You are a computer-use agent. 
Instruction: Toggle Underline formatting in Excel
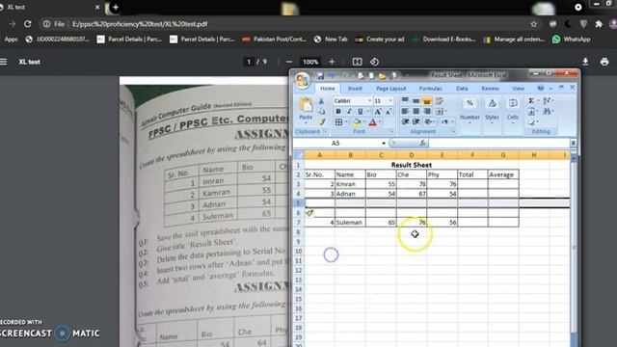(x=360, y=112)
